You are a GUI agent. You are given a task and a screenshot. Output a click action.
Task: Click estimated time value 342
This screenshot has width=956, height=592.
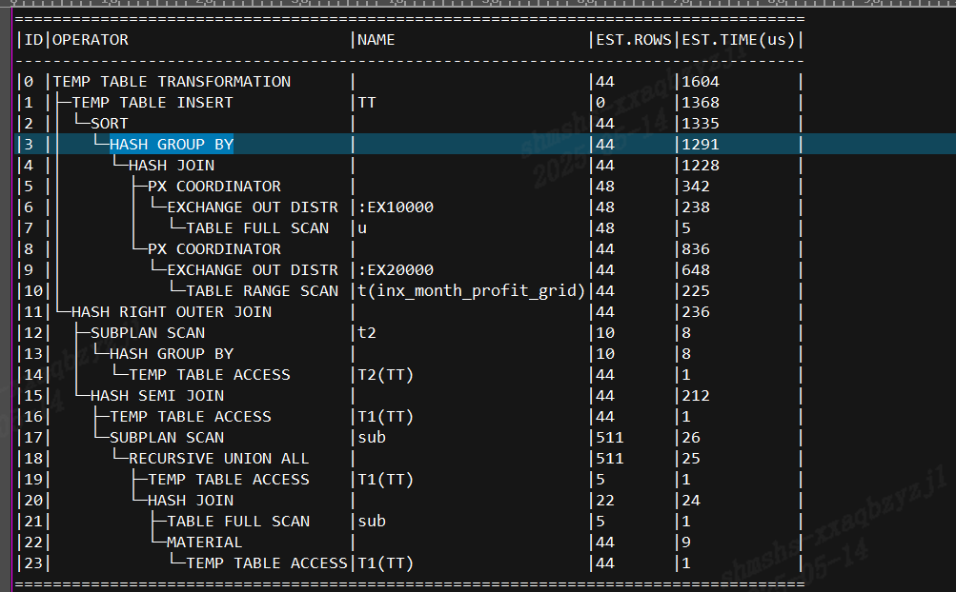coord(696,186)
